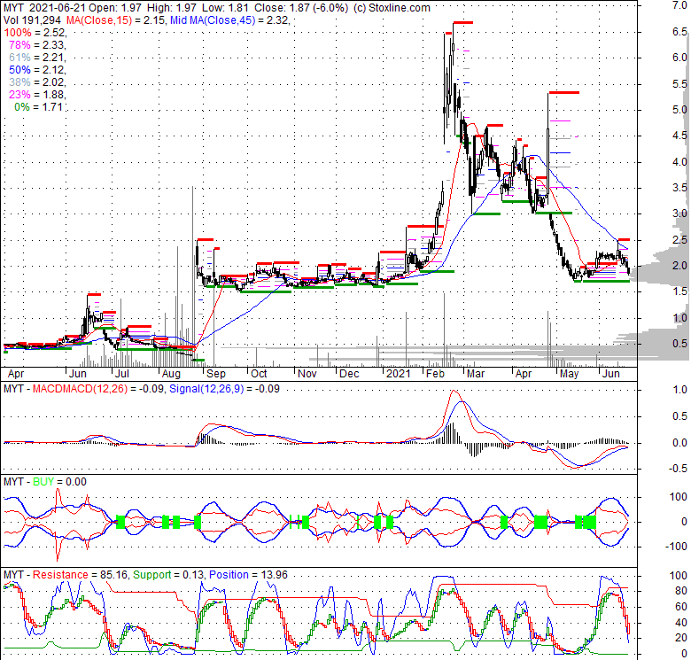Click the Vol 191,294 volume reading
691x660 pixels.
pyautogui.click(x=33, y=20)
